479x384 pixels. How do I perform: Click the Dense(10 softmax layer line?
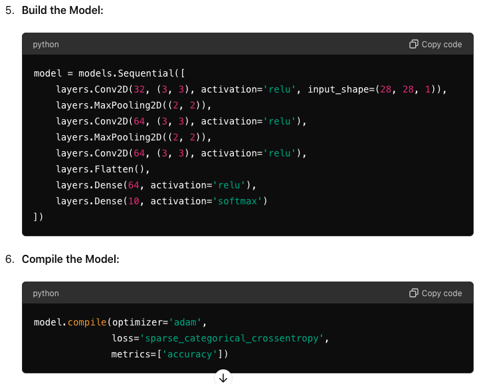click(164, 201)
